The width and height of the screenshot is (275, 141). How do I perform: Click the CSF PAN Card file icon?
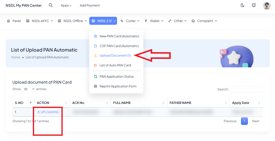point(96,46)
